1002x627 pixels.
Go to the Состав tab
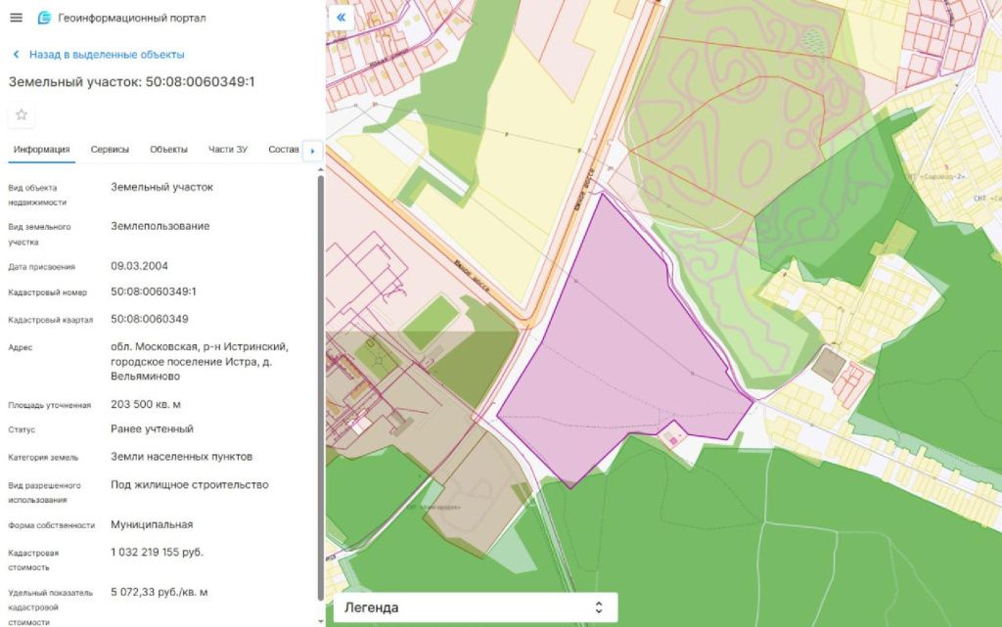283,150
